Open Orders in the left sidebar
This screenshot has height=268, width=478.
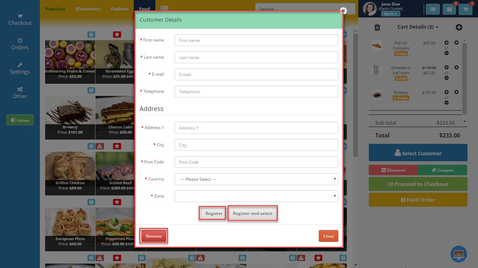click(20, 44)
